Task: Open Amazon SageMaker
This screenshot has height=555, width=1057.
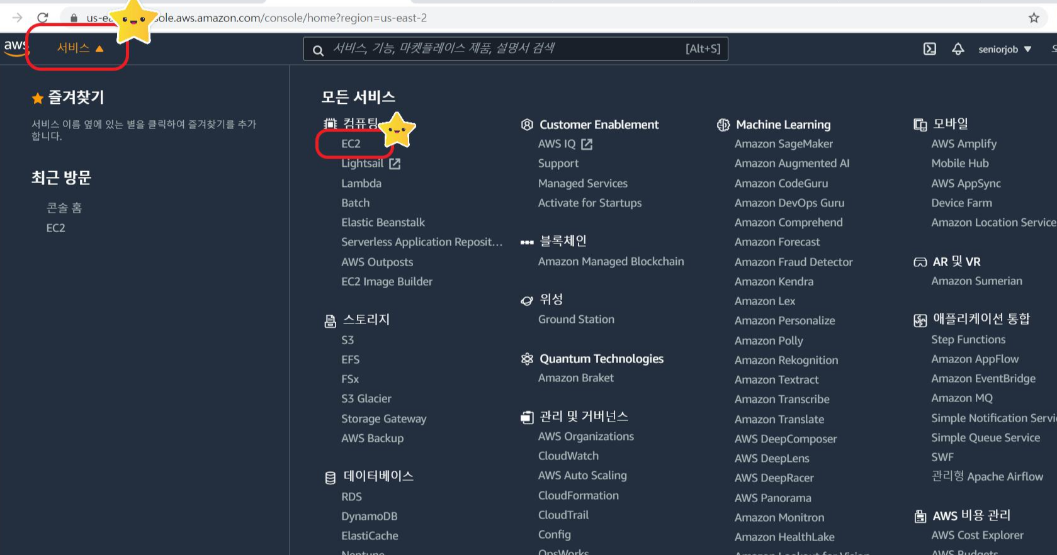Action: pyautogui.click(x=784, y=144)
